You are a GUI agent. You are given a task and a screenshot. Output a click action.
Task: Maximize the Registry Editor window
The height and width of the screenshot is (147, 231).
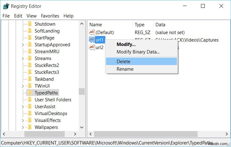pyautogui.click(x=203, y=6)
